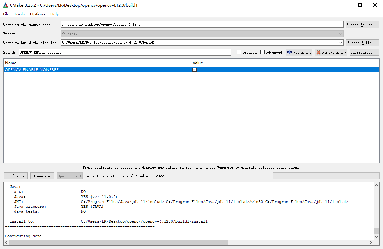Click the output log horizontal scrollbar thumb

(119, 243)
